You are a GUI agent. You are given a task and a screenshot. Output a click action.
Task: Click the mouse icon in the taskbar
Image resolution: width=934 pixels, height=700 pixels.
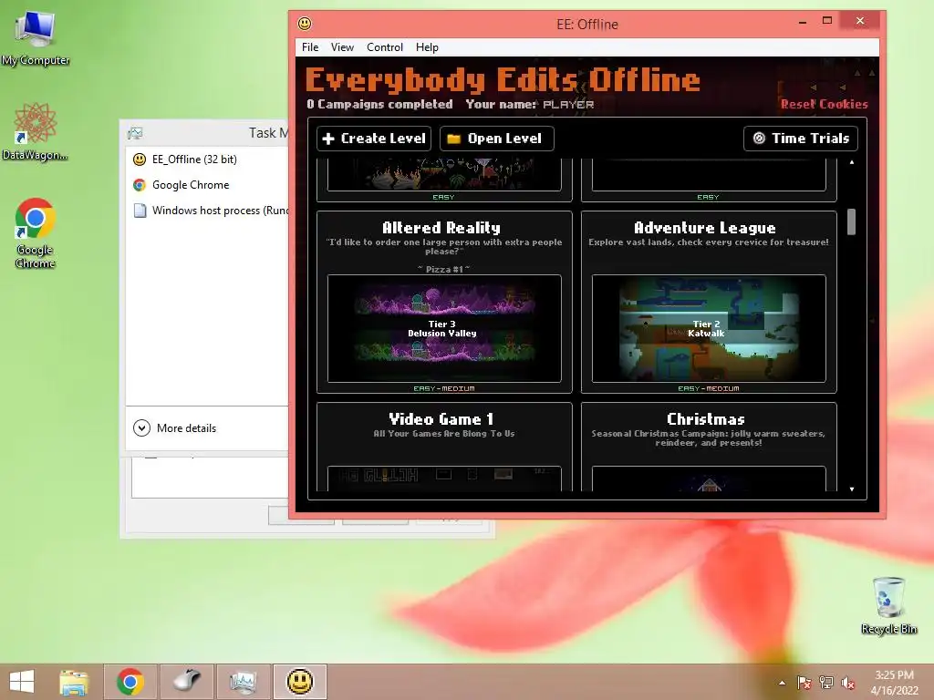[186, 682]
